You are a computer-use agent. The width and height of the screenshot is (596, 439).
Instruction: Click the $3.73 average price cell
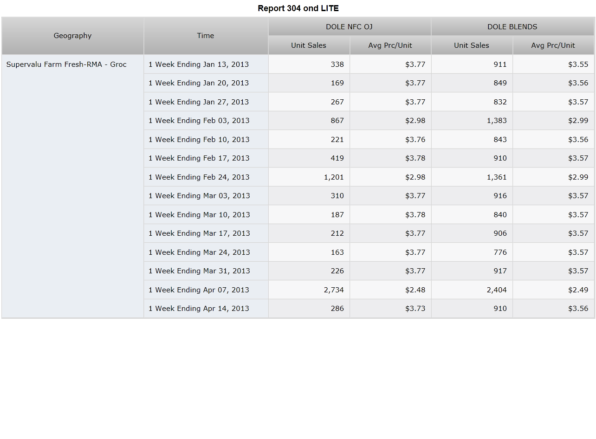point(390,309)
